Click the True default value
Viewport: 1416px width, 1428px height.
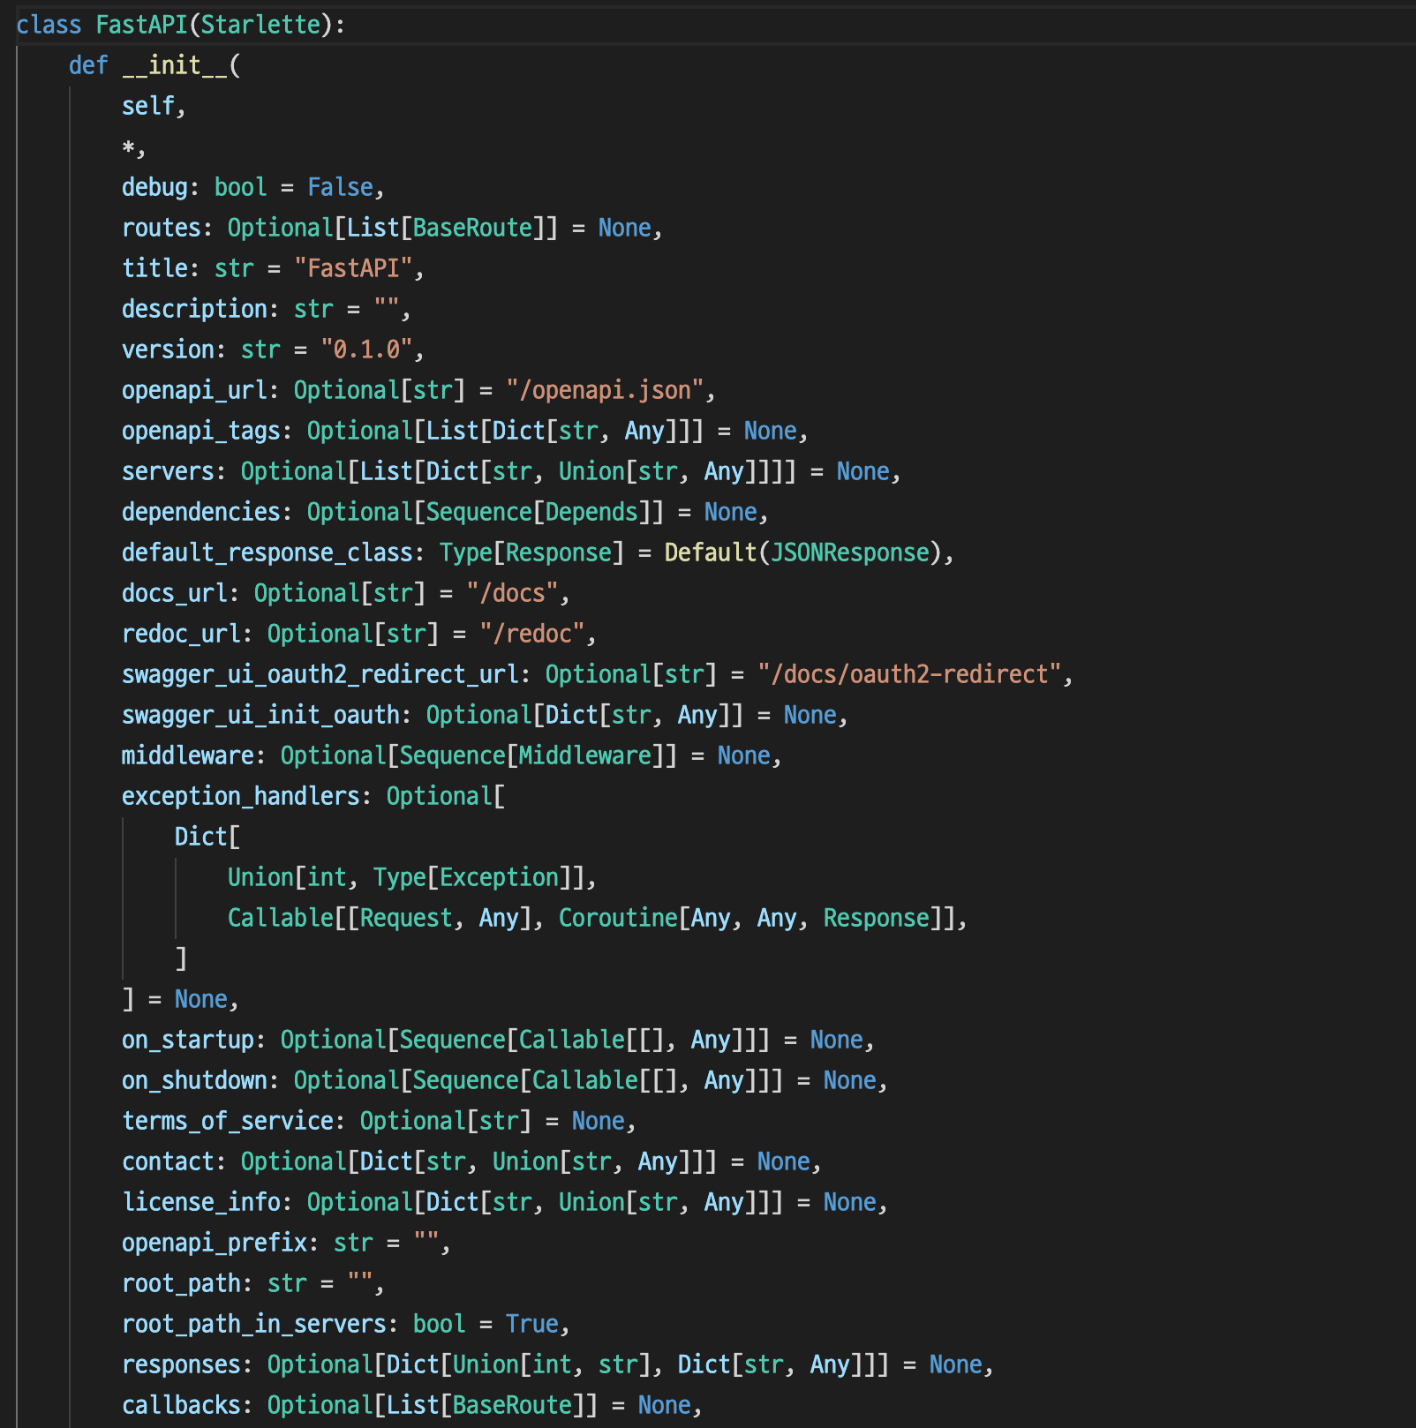click(532, 1324)
